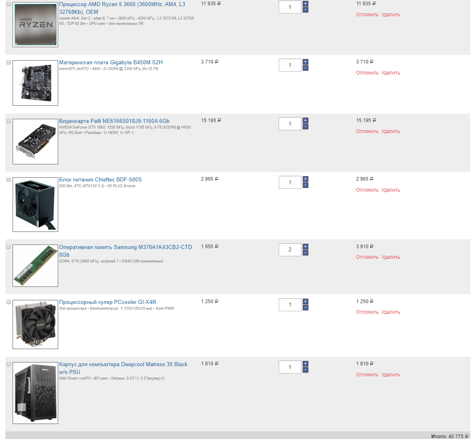Focus quantity field for PCcooler cooler

[290, 304]
